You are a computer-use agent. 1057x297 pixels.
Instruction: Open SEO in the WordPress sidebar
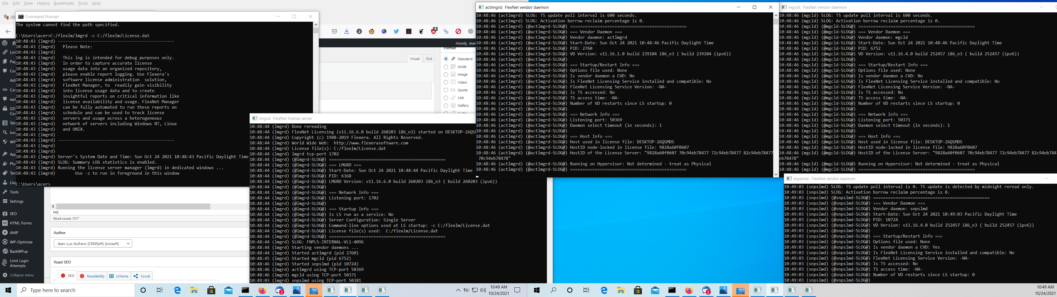click(13, 214)
